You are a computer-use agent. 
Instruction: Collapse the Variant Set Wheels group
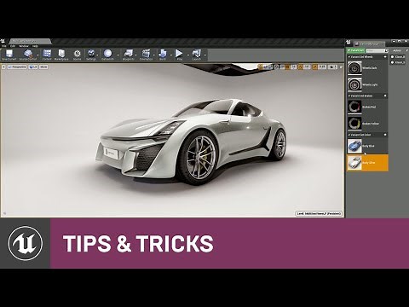(349, 56)
